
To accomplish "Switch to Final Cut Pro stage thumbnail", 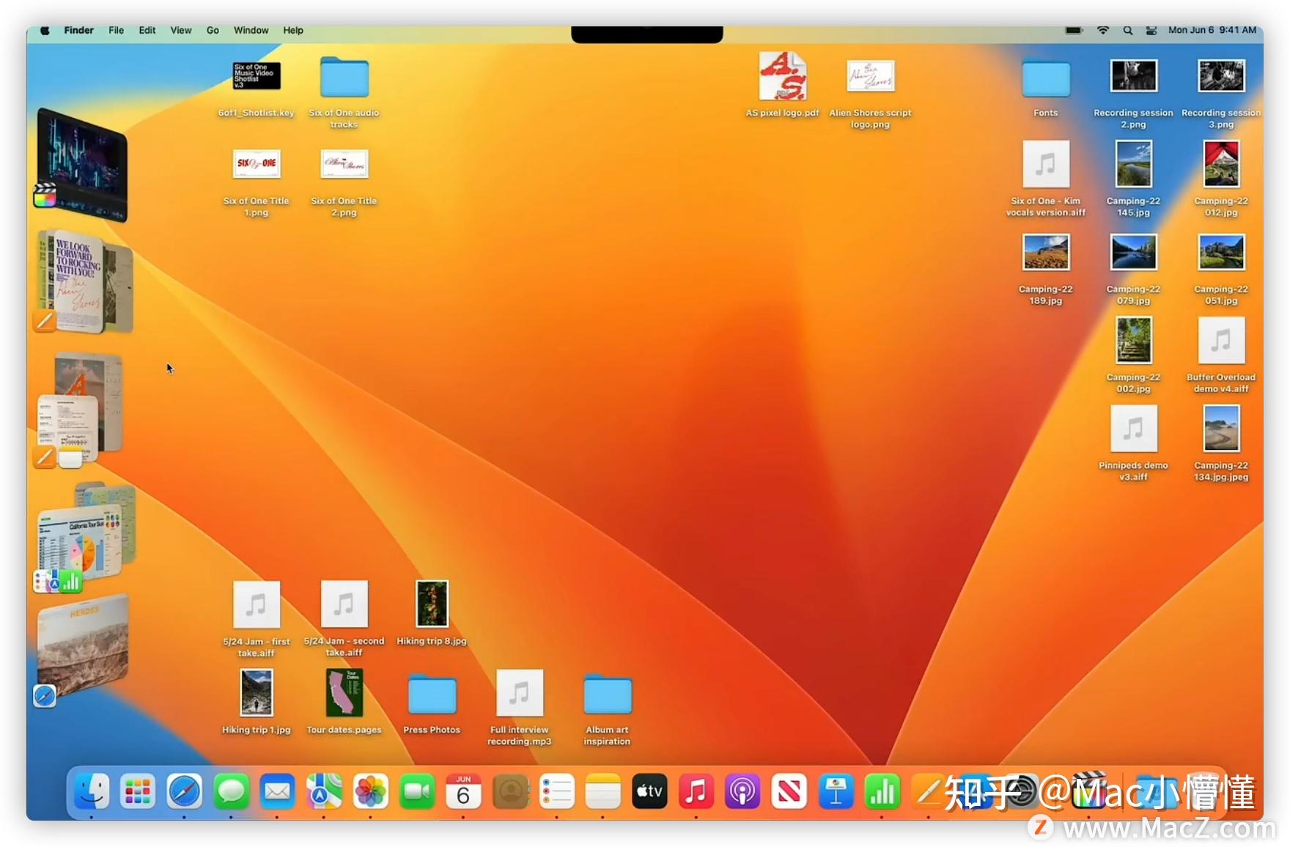I will [82, 165].
